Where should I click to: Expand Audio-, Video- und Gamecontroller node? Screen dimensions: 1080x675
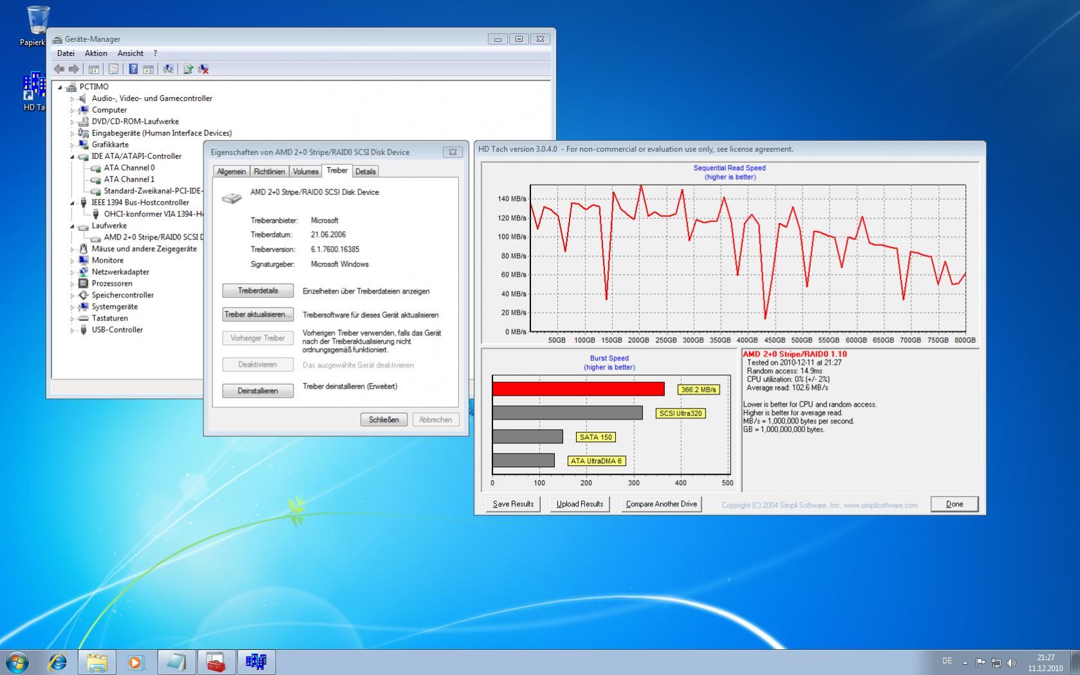point(72,98)
